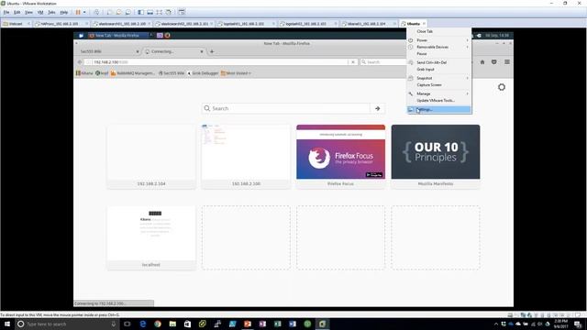Click the Send Ctrl+Alt+Del toolbar icon
The height and width of the screenshot is (330, 587).
(x=96, y=12)
